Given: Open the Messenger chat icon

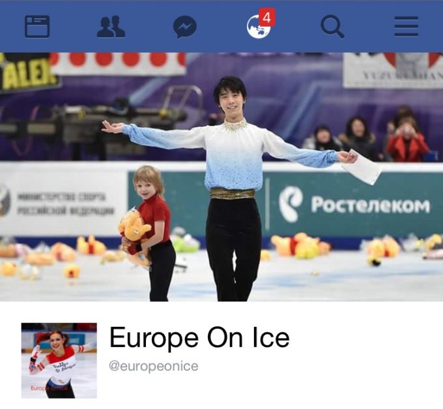Looking at the screenshot, I should click(x=185, y=27).
